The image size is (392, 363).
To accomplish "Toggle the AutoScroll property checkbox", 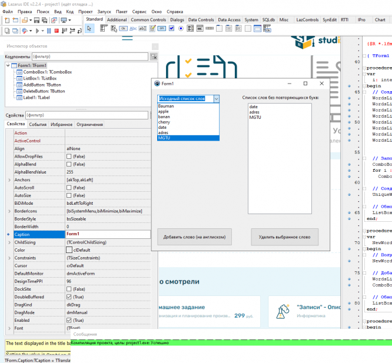I will tap(69, 187).
